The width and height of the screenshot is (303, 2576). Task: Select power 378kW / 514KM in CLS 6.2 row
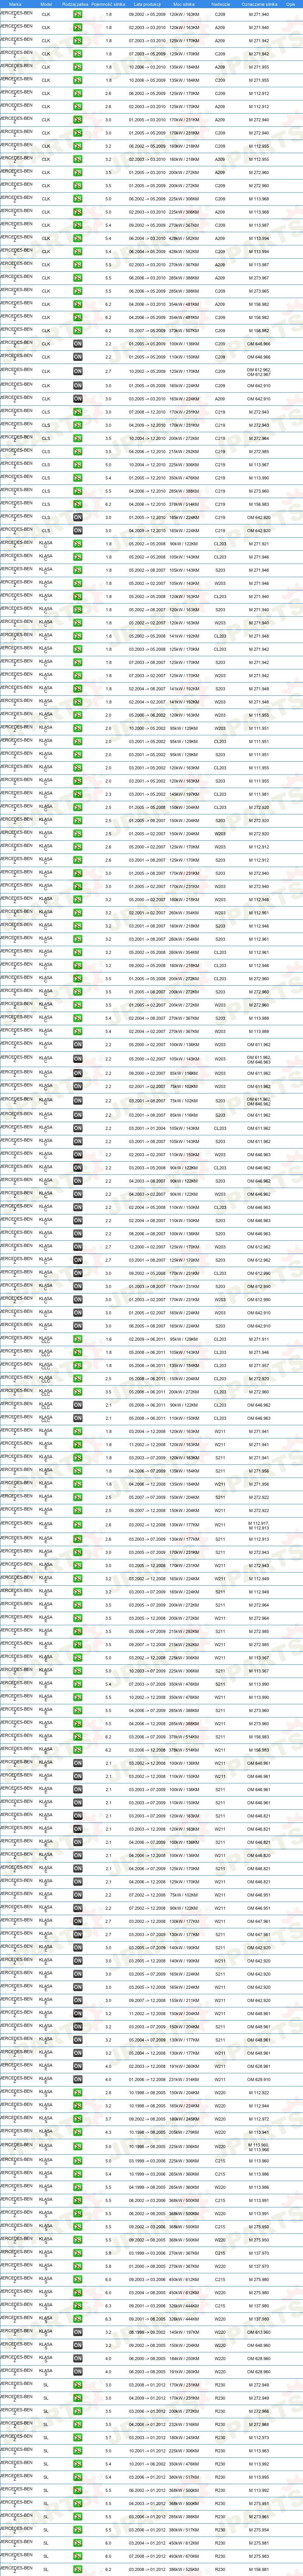pos(184,503)
